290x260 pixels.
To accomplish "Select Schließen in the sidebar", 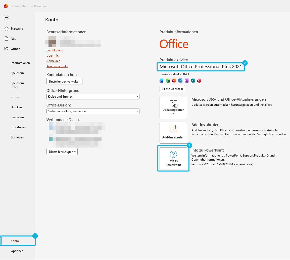I will [x=18, y=137].
